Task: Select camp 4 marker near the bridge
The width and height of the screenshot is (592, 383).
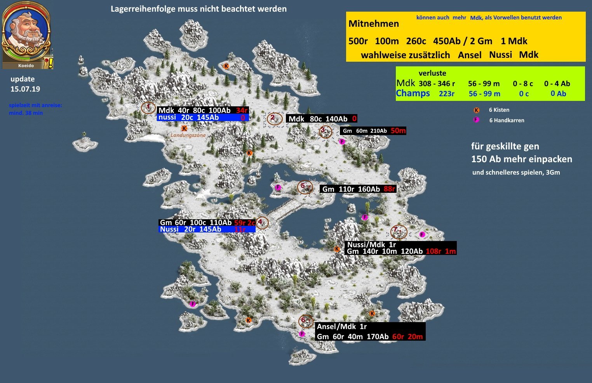Action: click(262, 223)
